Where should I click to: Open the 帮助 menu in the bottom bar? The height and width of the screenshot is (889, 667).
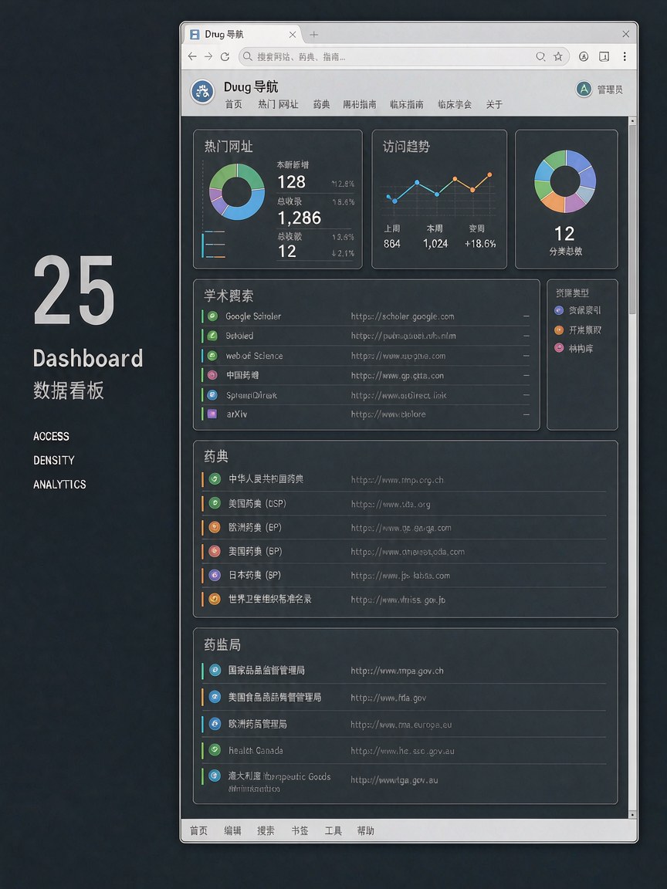(366, 830)
